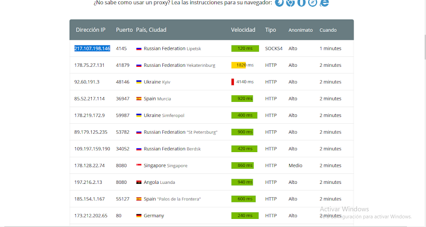Sort by the Velocidad column header
Image resolution: width=426 pixels, height=227 pixels.
(243, 30)
